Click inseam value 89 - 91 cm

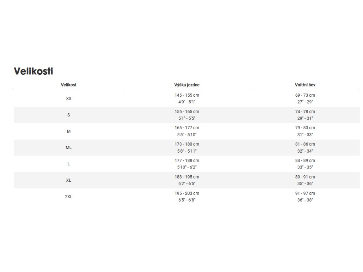click(305, 177)
